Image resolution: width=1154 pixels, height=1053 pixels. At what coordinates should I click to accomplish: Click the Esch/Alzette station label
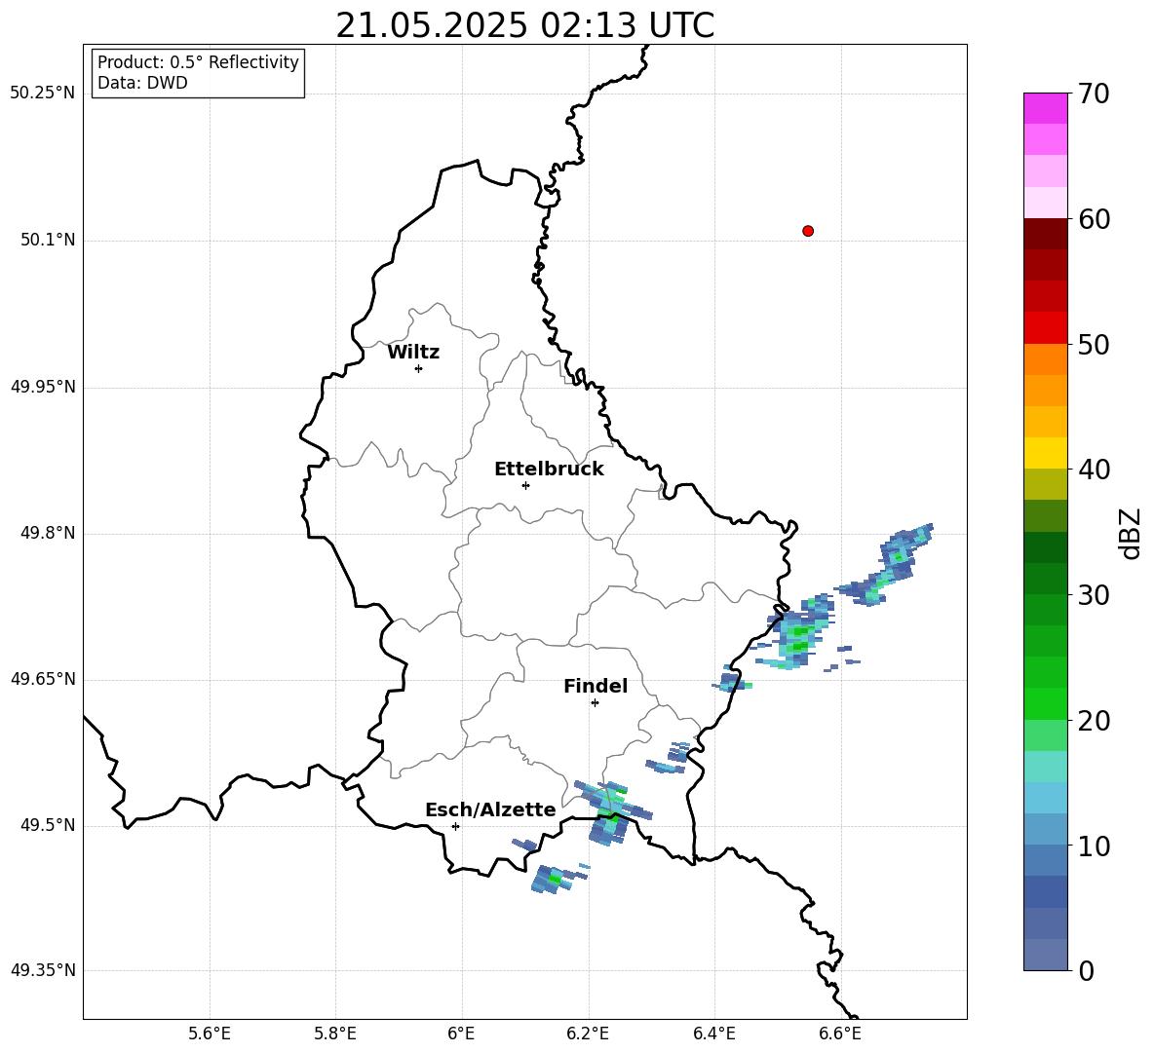coord(490,809)
